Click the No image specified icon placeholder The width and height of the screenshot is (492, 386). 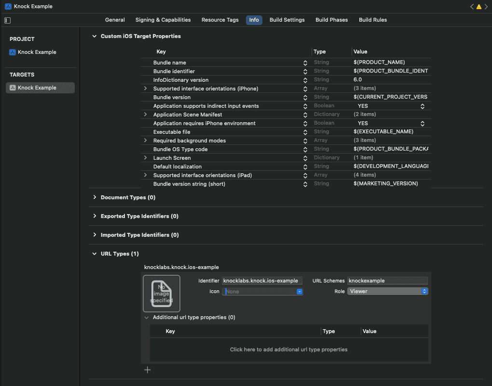(x=161, y=293)
